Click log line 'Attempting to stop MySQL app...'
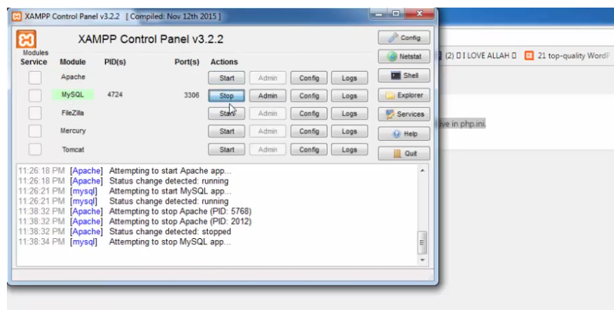This screenshot has width=614, height=310. point(170,242)
